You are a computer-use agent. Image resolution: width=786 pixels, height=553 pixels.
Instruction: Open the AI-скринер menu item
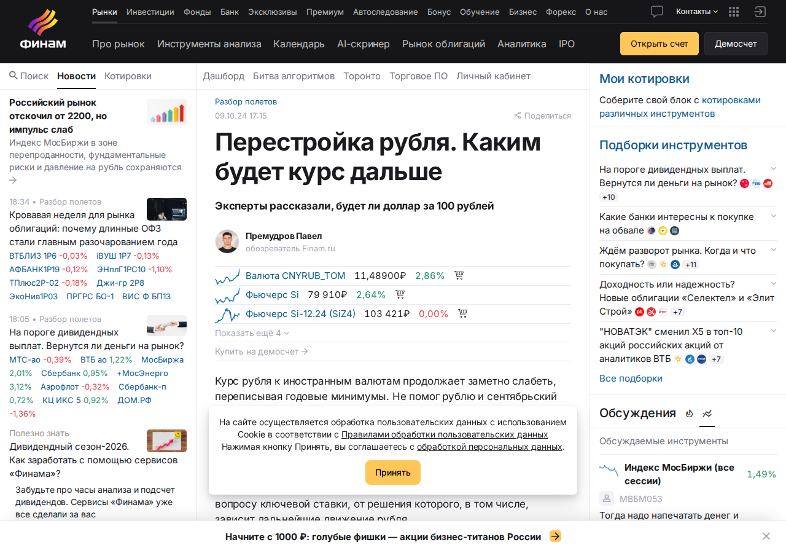pos(364,44)
